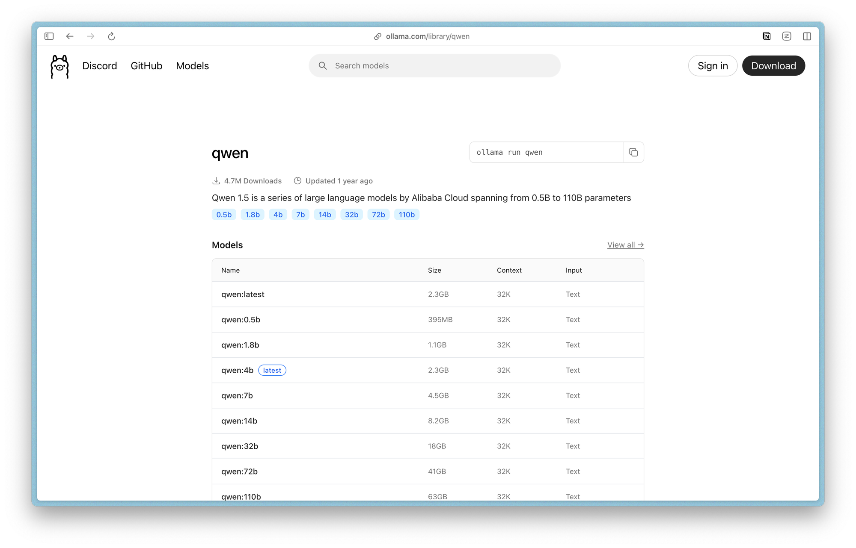This screenshot has height=548, width=856.
Task: Click the clock icon beside Updated
Action: (x=297, y=181)
